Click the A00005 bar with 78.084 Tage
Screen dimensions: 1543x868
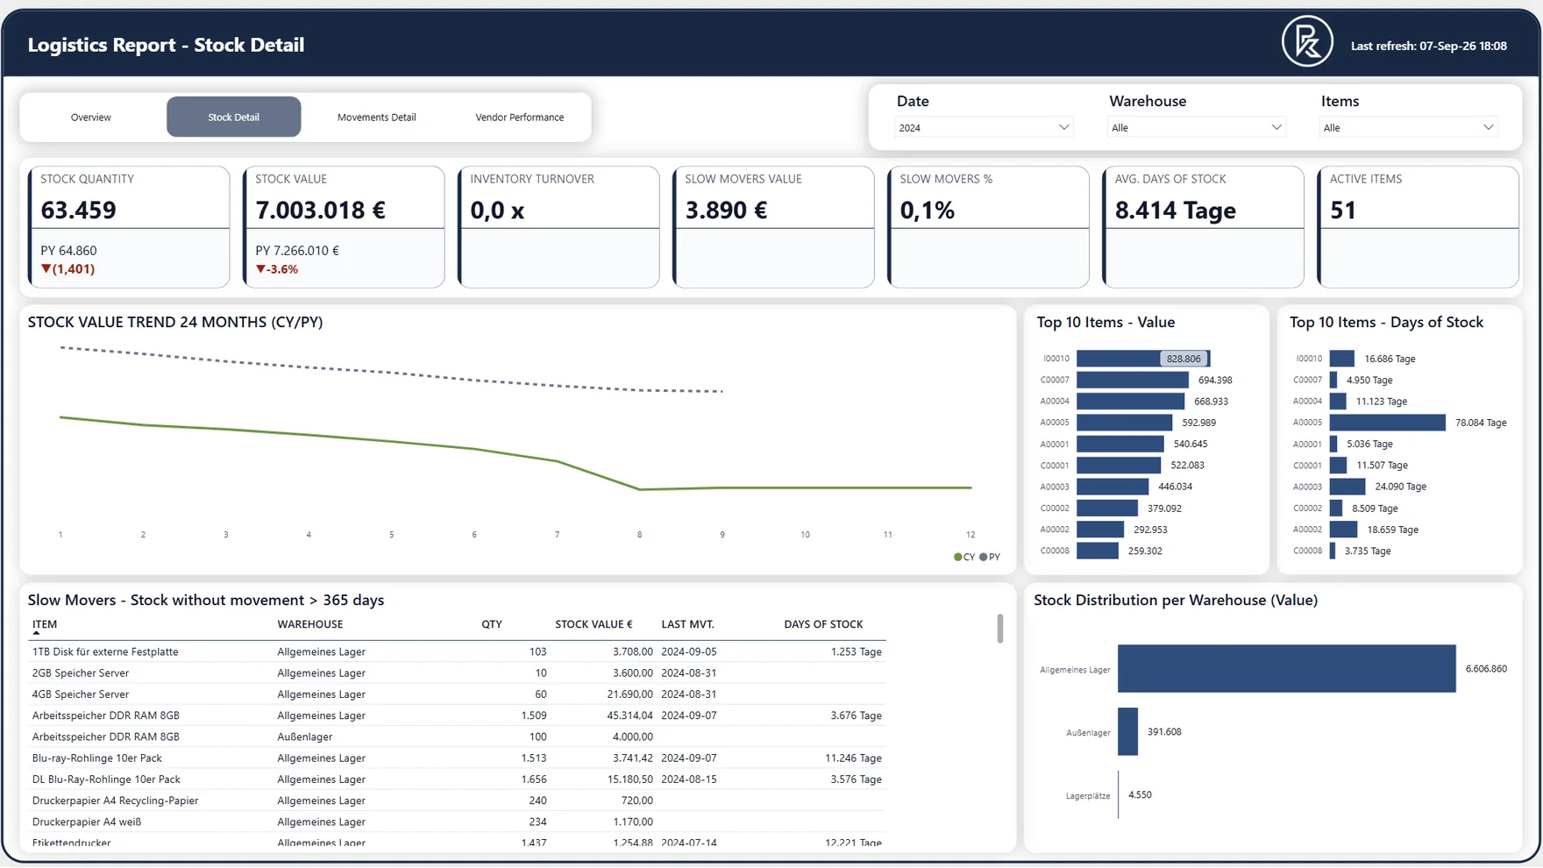click(1387, 423)
